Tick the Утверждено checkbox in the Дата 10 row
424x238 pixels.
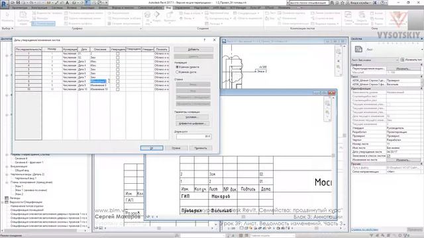pos(118,89)
